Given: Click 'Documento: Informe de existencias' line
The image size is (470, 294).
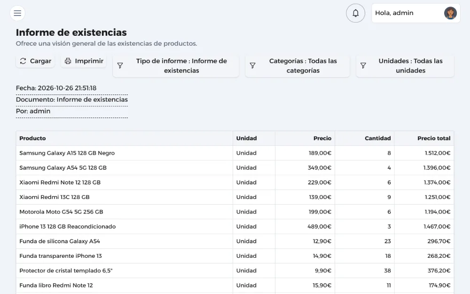Looking at the screenshot, I should tap(72, 100).
